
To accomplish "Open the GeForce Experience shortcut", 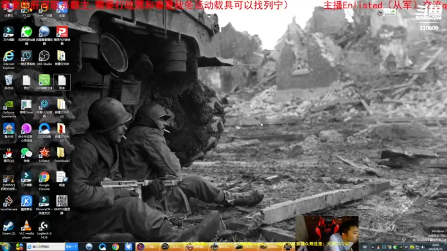I will (8, 108).
